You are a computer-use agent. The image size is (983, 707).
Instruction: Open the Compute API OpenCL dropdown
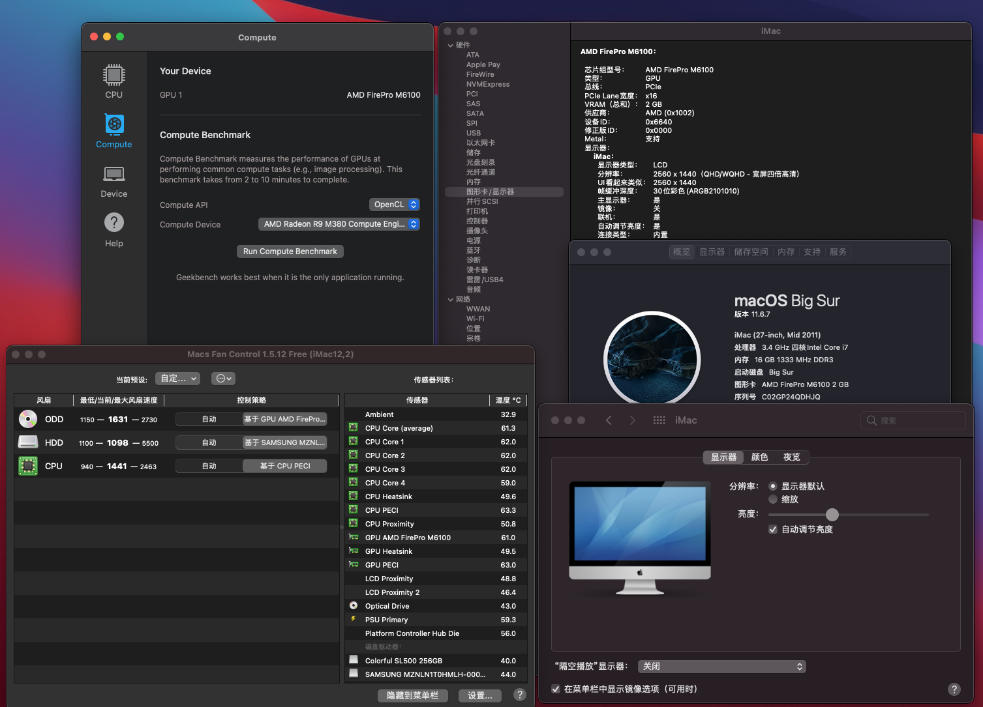[394, 205]
